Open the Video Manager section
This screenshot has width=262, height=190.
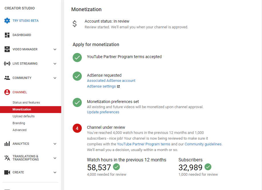pos(25,49)
